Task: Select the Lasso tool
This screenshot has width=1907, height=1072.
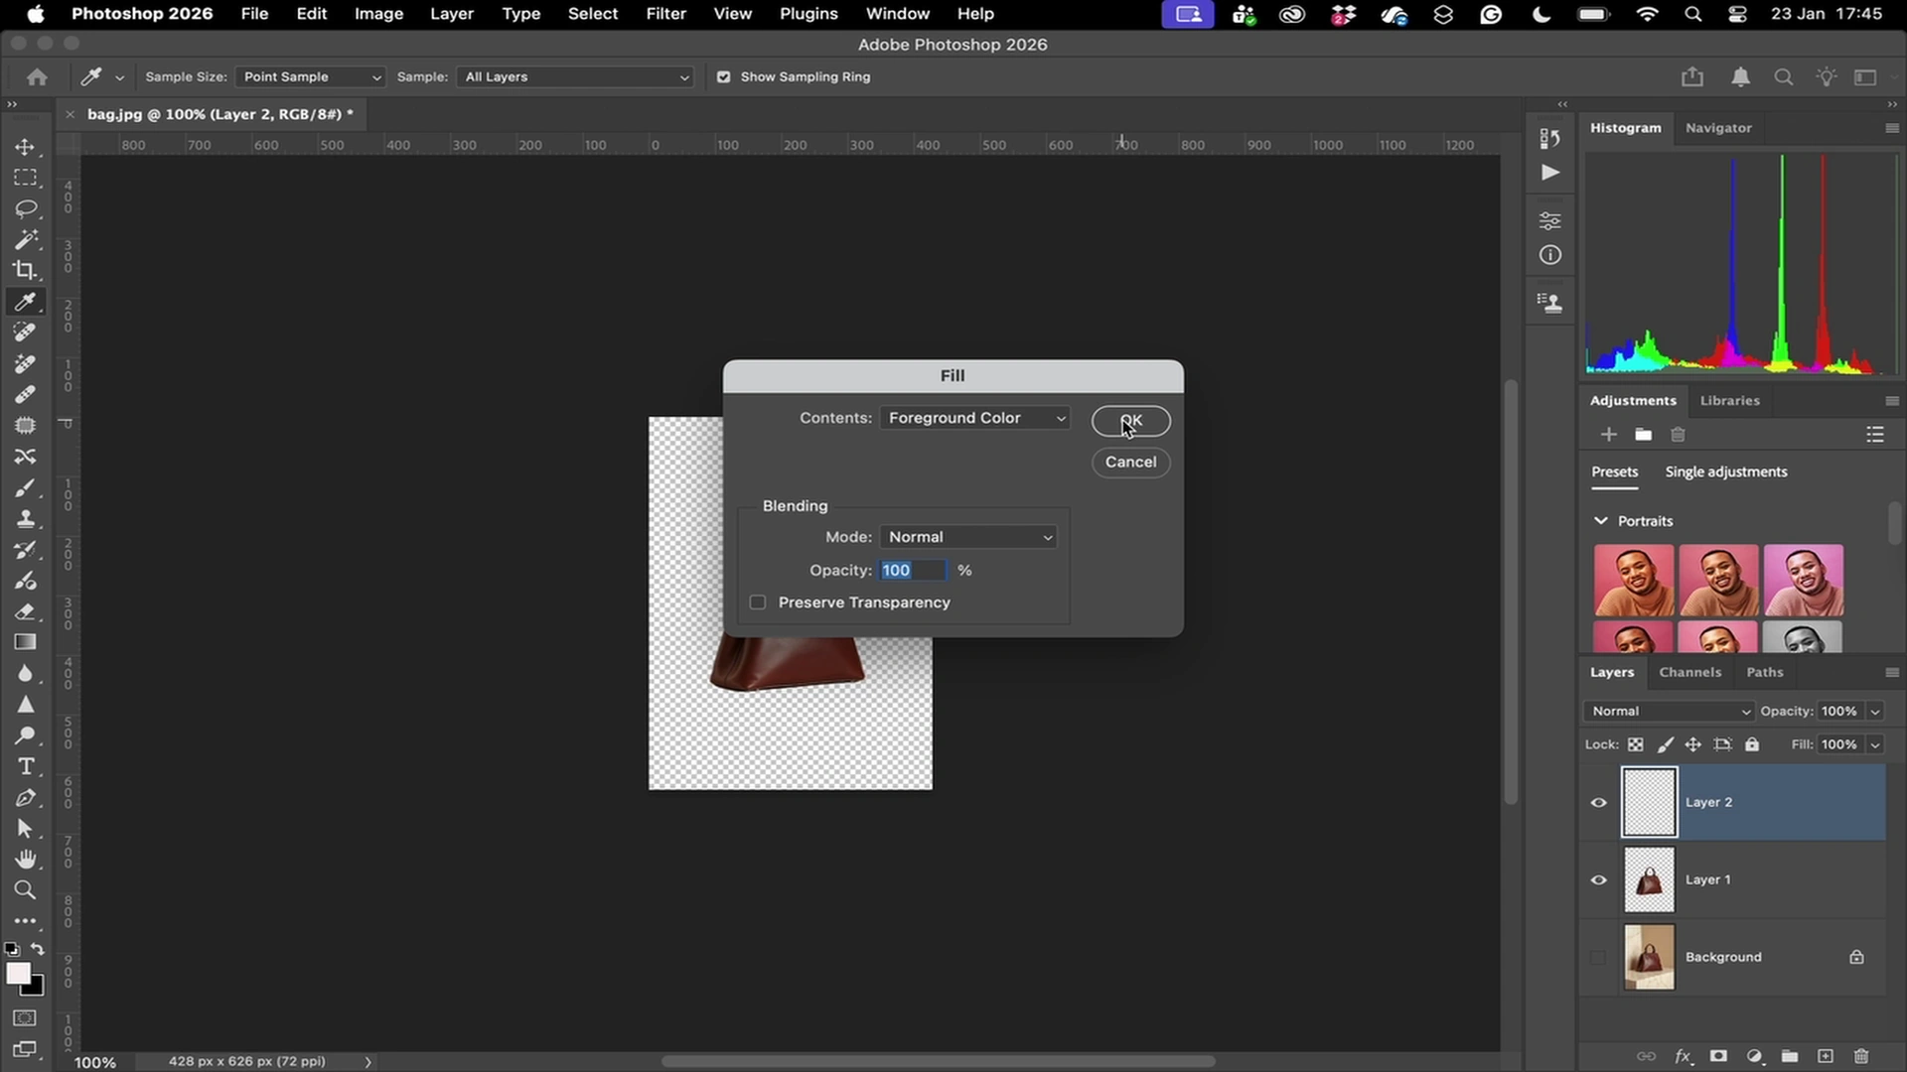Action: pos(25,208)
